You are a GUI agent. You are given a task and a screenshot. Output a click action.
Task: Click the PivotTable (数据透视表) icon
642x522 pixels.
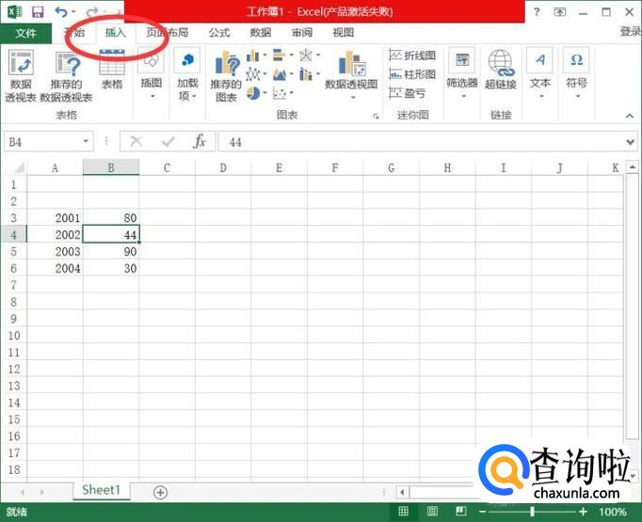20,75
